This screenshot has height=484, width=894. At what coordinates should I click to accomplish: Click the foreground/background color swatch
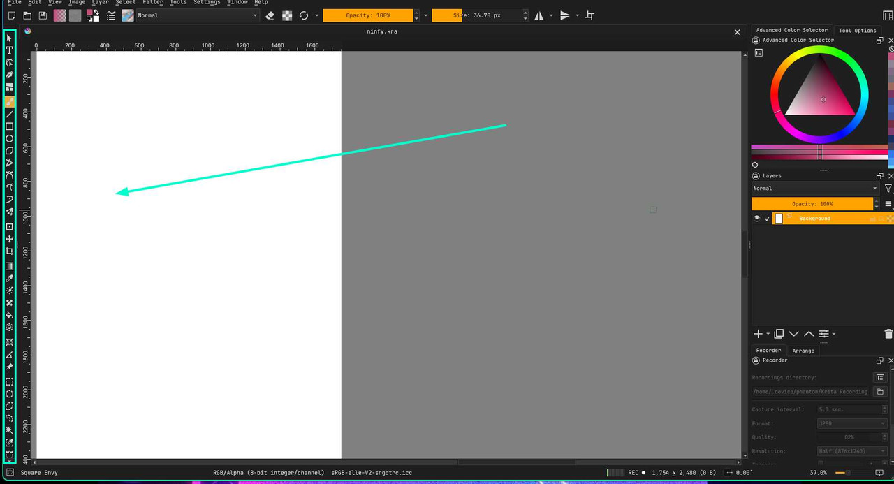click(x=91, y=15)
